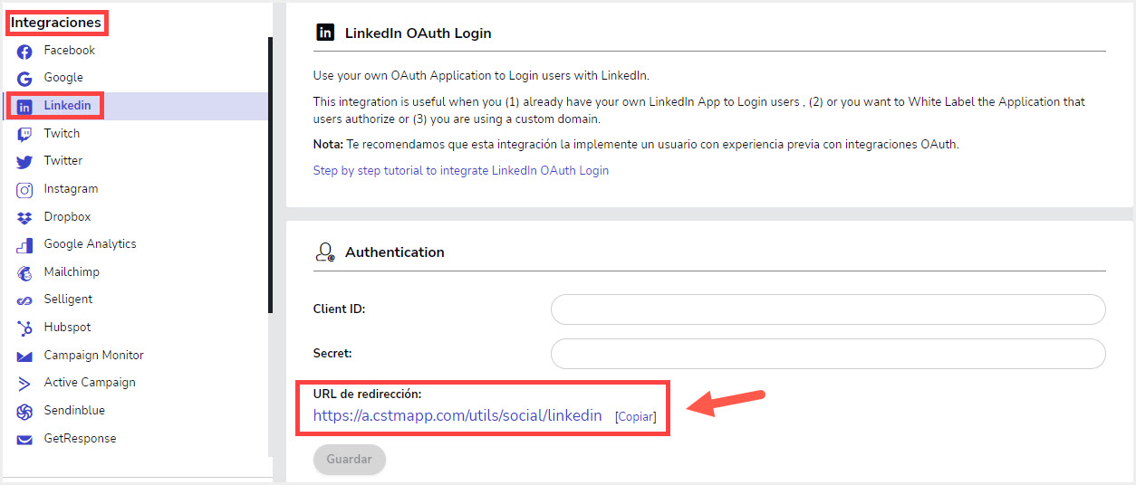This screenshot has width=1136, height=485.
Task: Click the Integraciones heading
Action: pos(56,23)
